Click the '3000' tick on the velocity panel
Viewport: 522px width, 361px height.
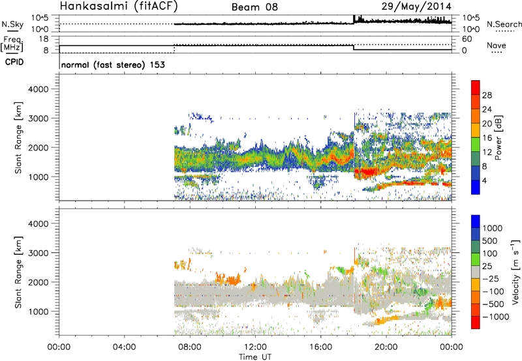point(38,253)
